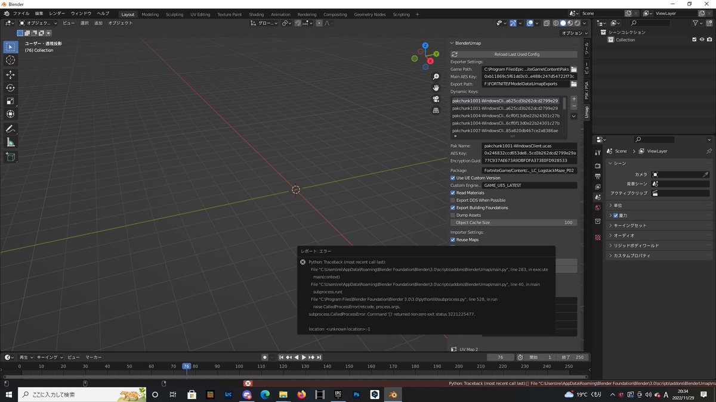This screenshot has height=402, width=716.
Task: Enable Export DDS When Possible
Action: pos(453,200)
